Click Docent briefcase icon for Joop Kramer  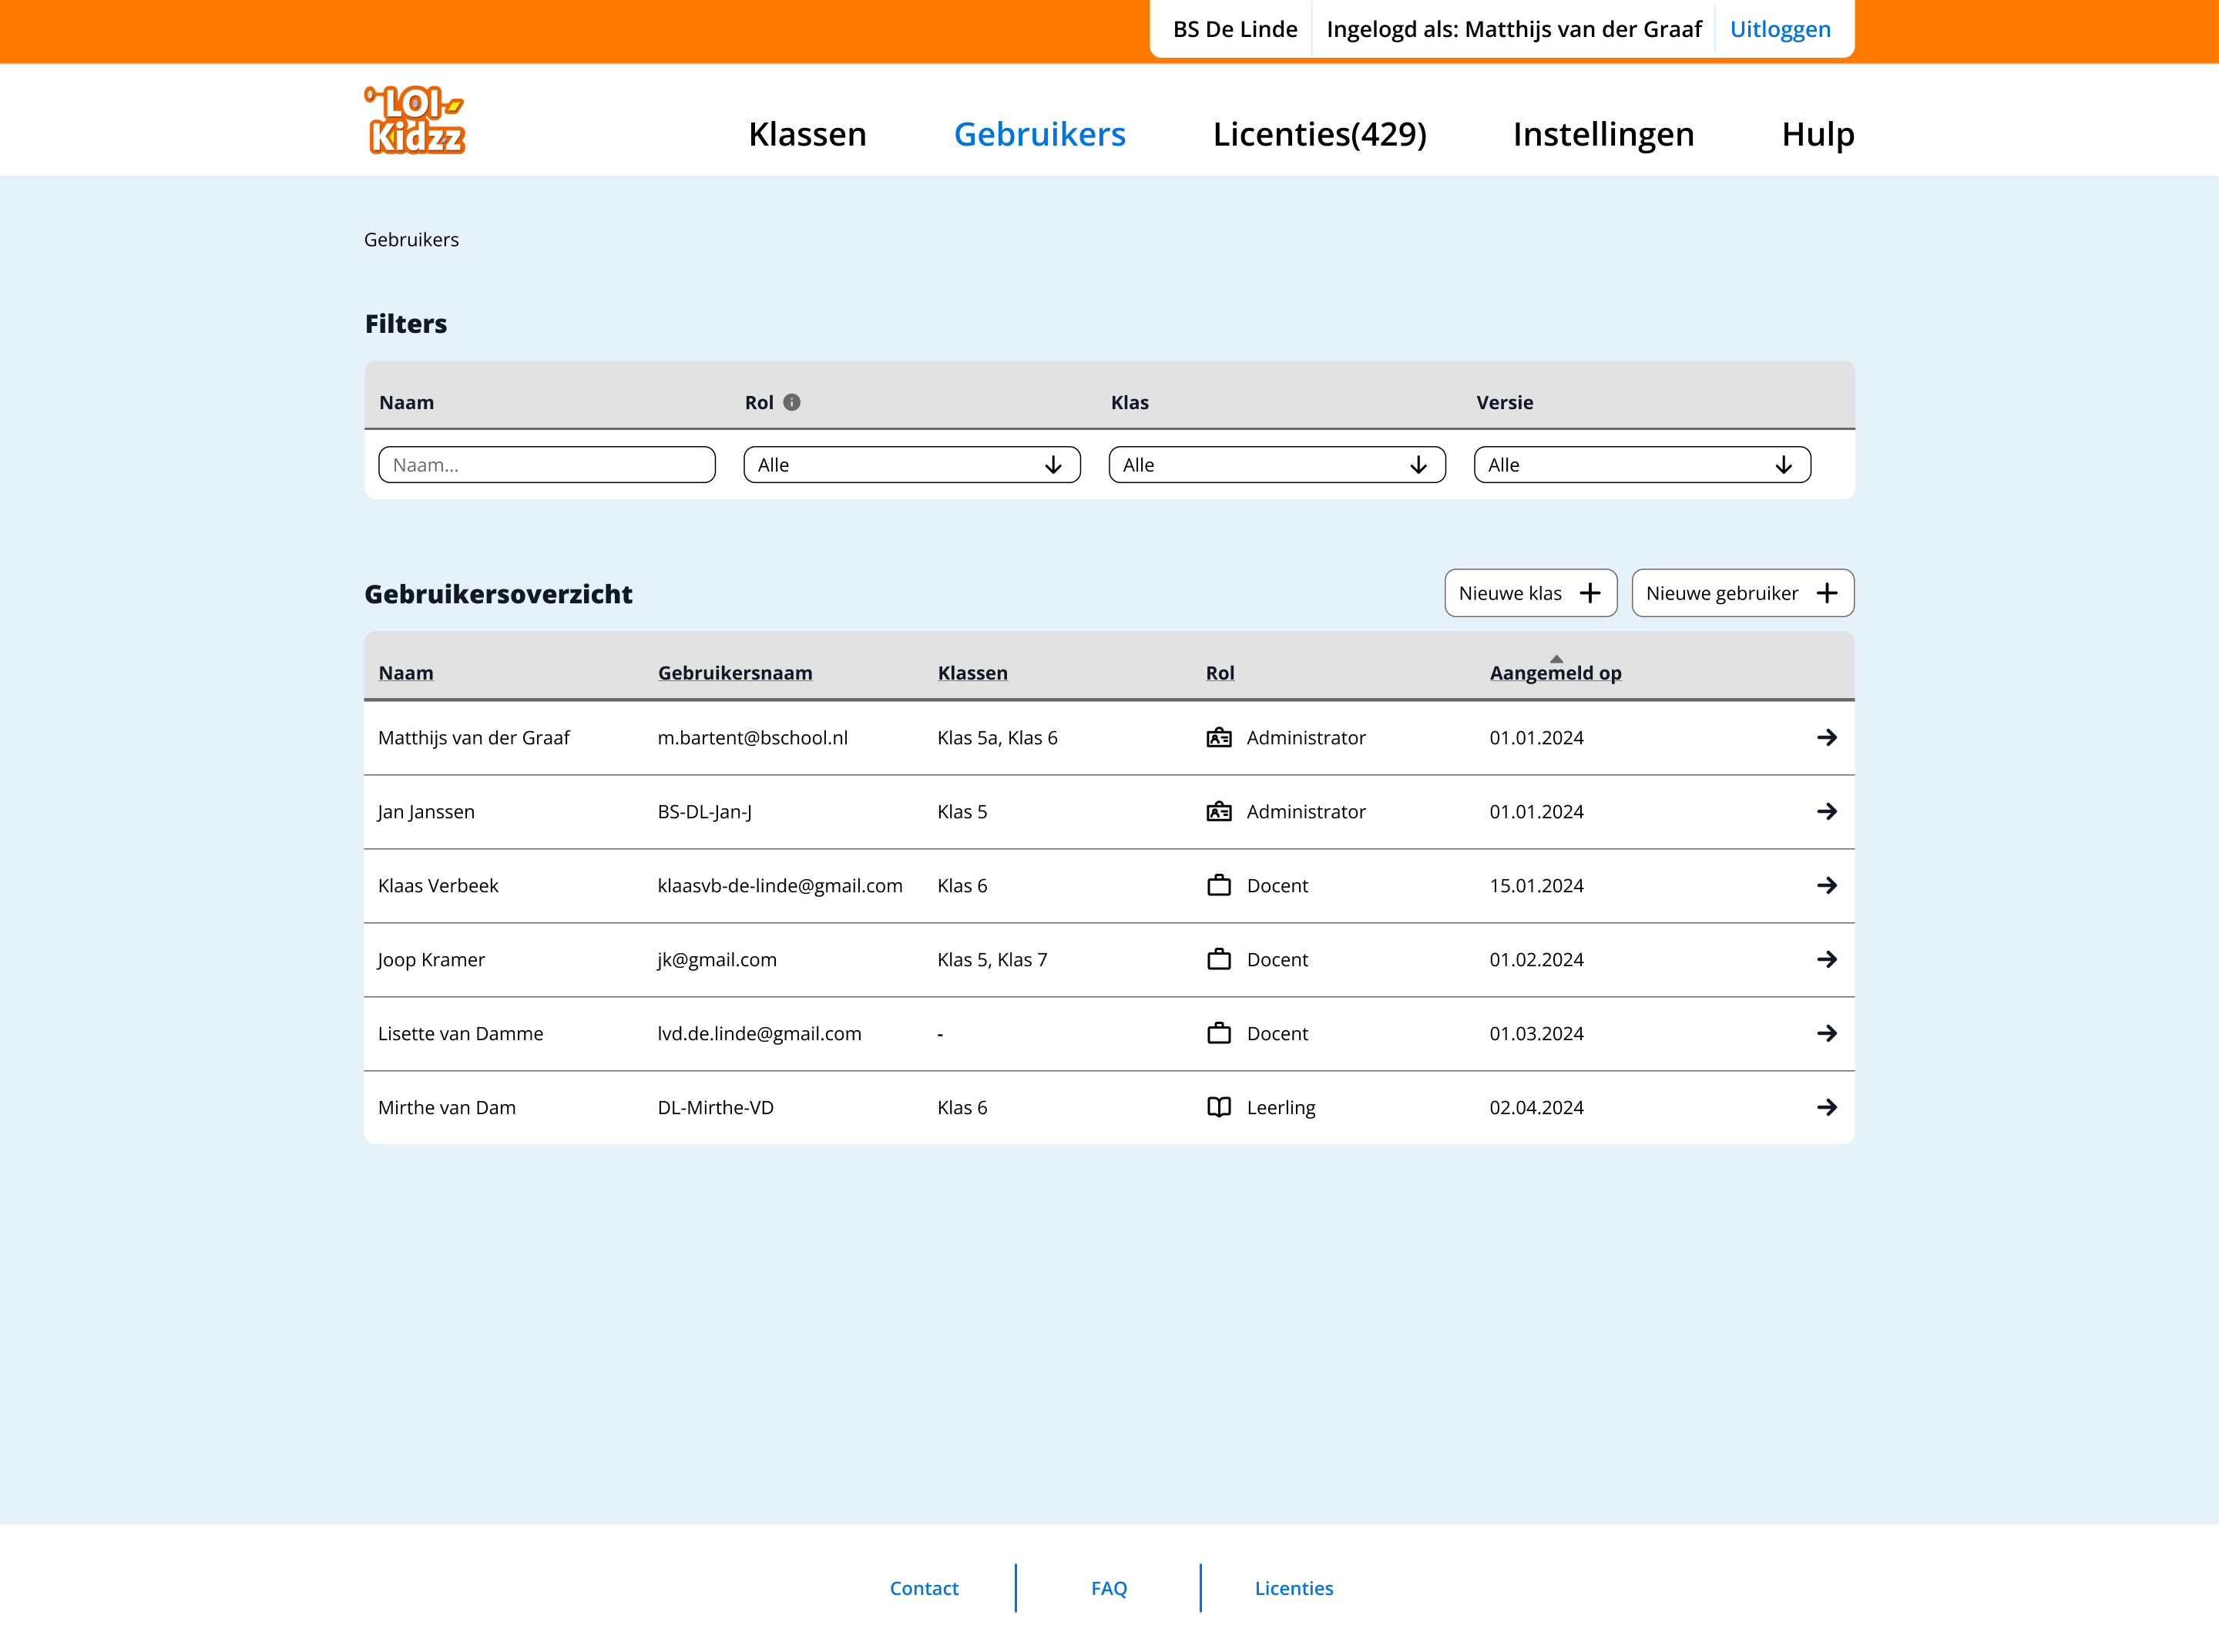pos(1219,959)
